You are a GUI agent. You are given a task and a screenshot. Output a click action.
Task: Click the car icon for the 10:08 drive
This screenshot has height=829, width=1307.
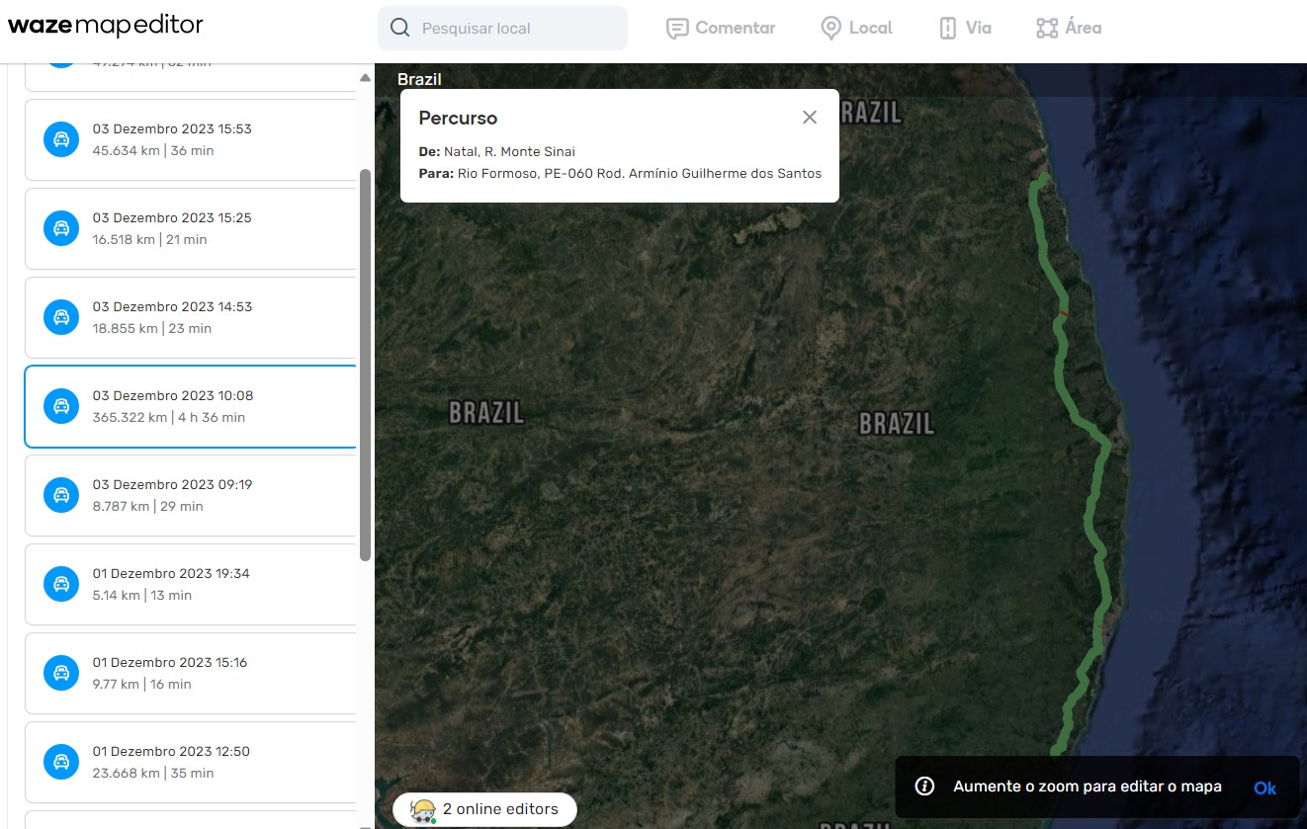(61, 406)
